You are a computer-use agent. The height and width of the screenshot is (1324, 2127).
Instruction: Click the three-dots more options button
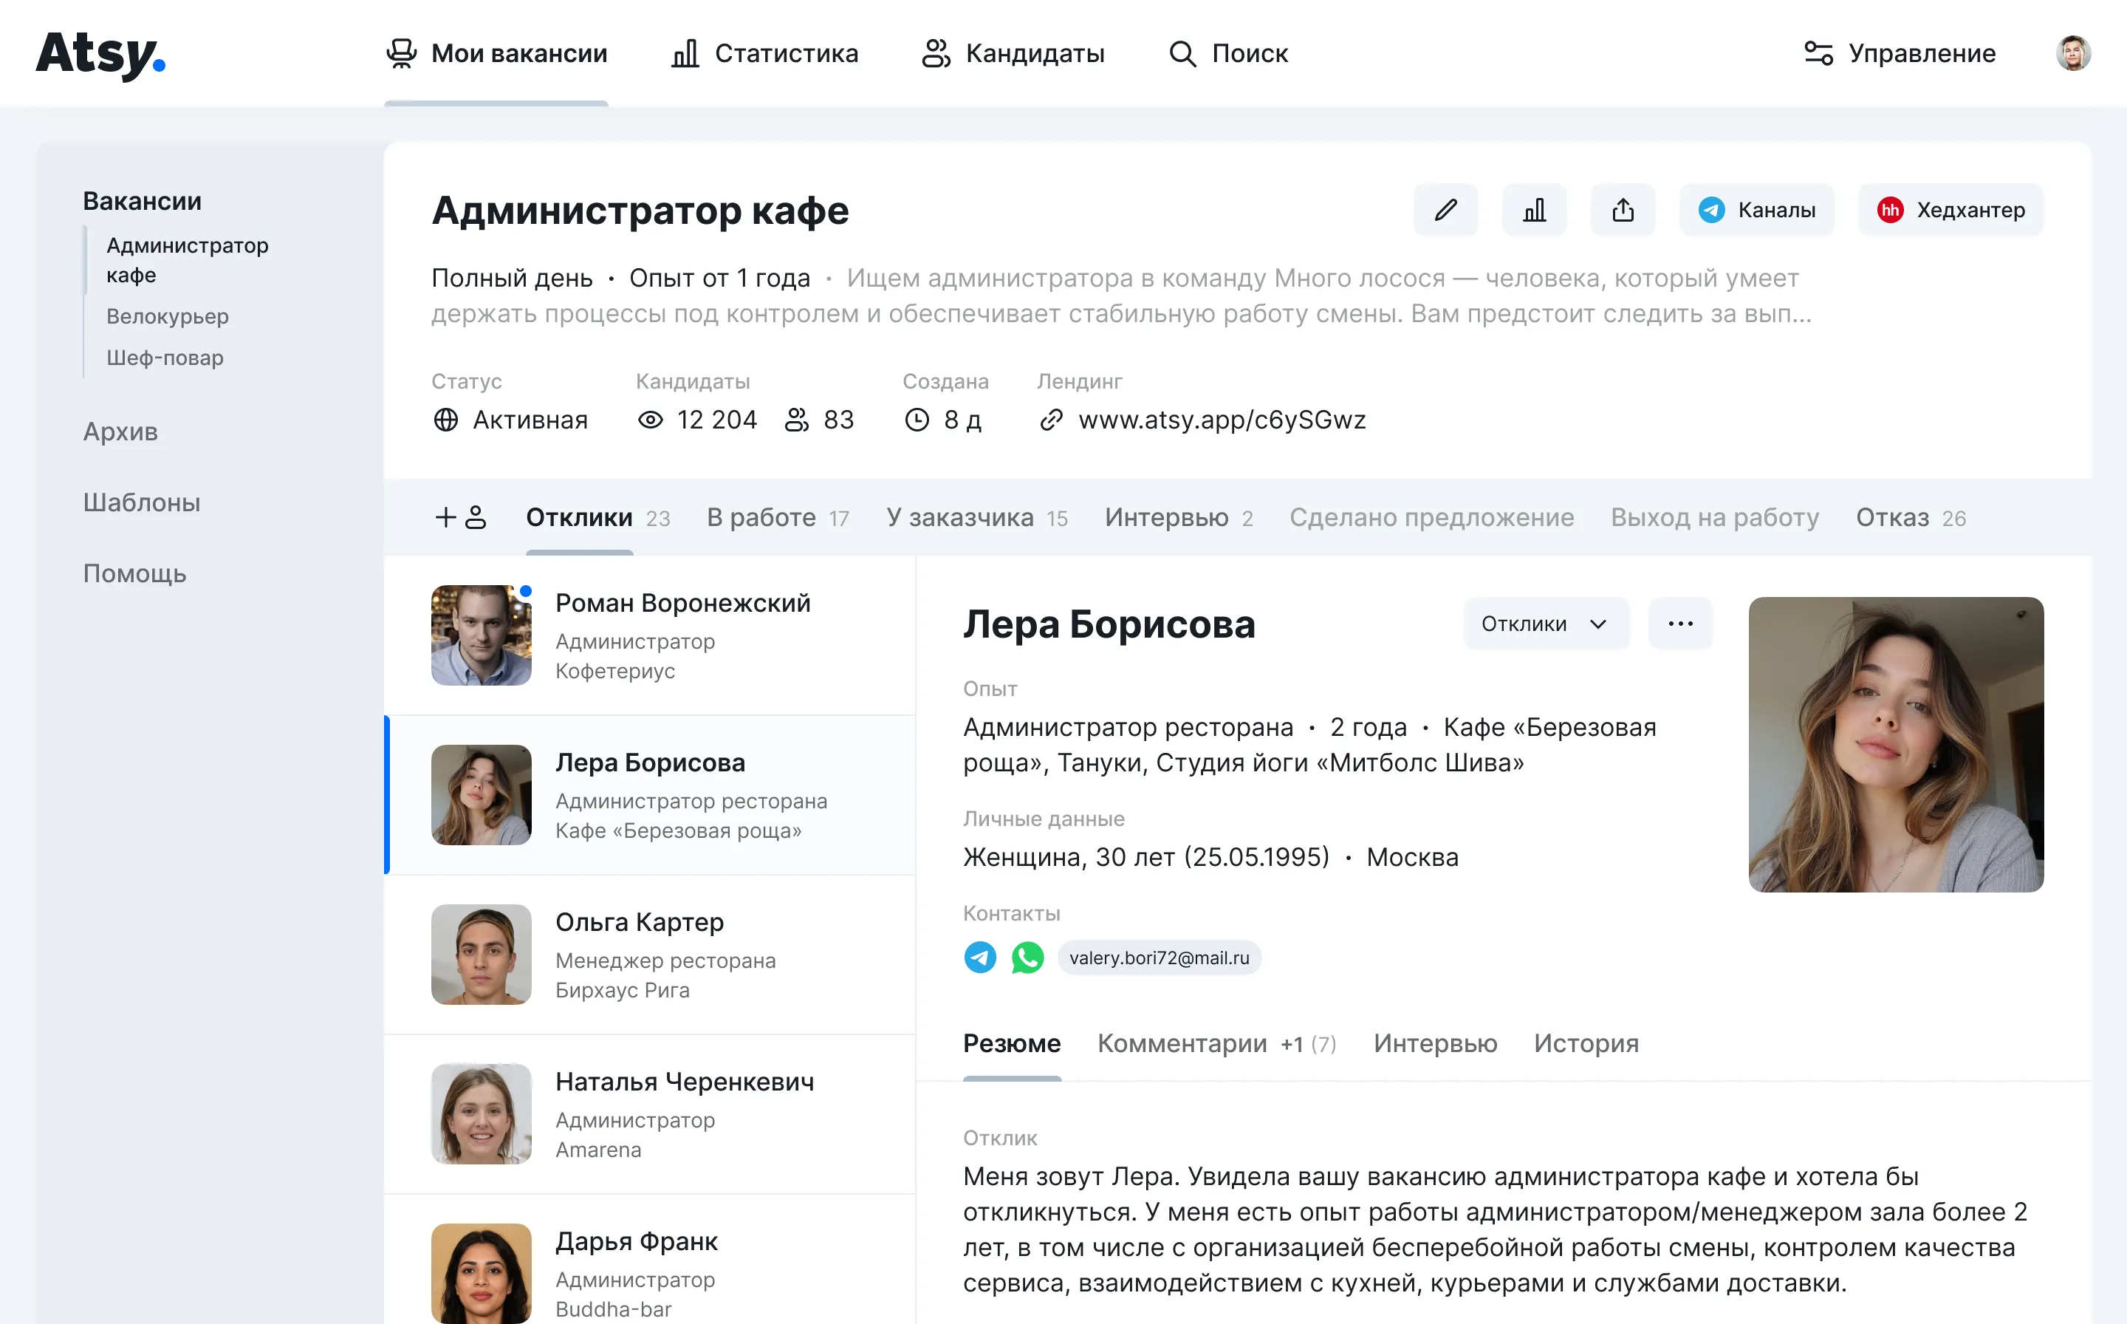click(1679, 624)
